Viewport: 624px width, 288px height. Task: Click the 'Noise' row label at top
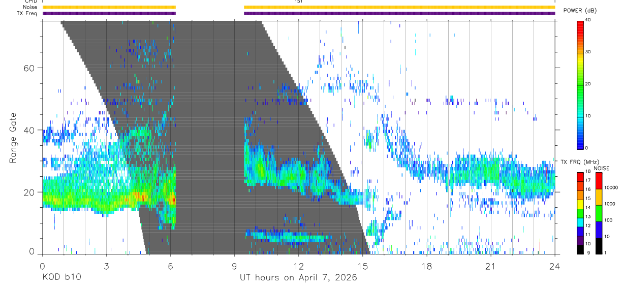coord(30,7)
